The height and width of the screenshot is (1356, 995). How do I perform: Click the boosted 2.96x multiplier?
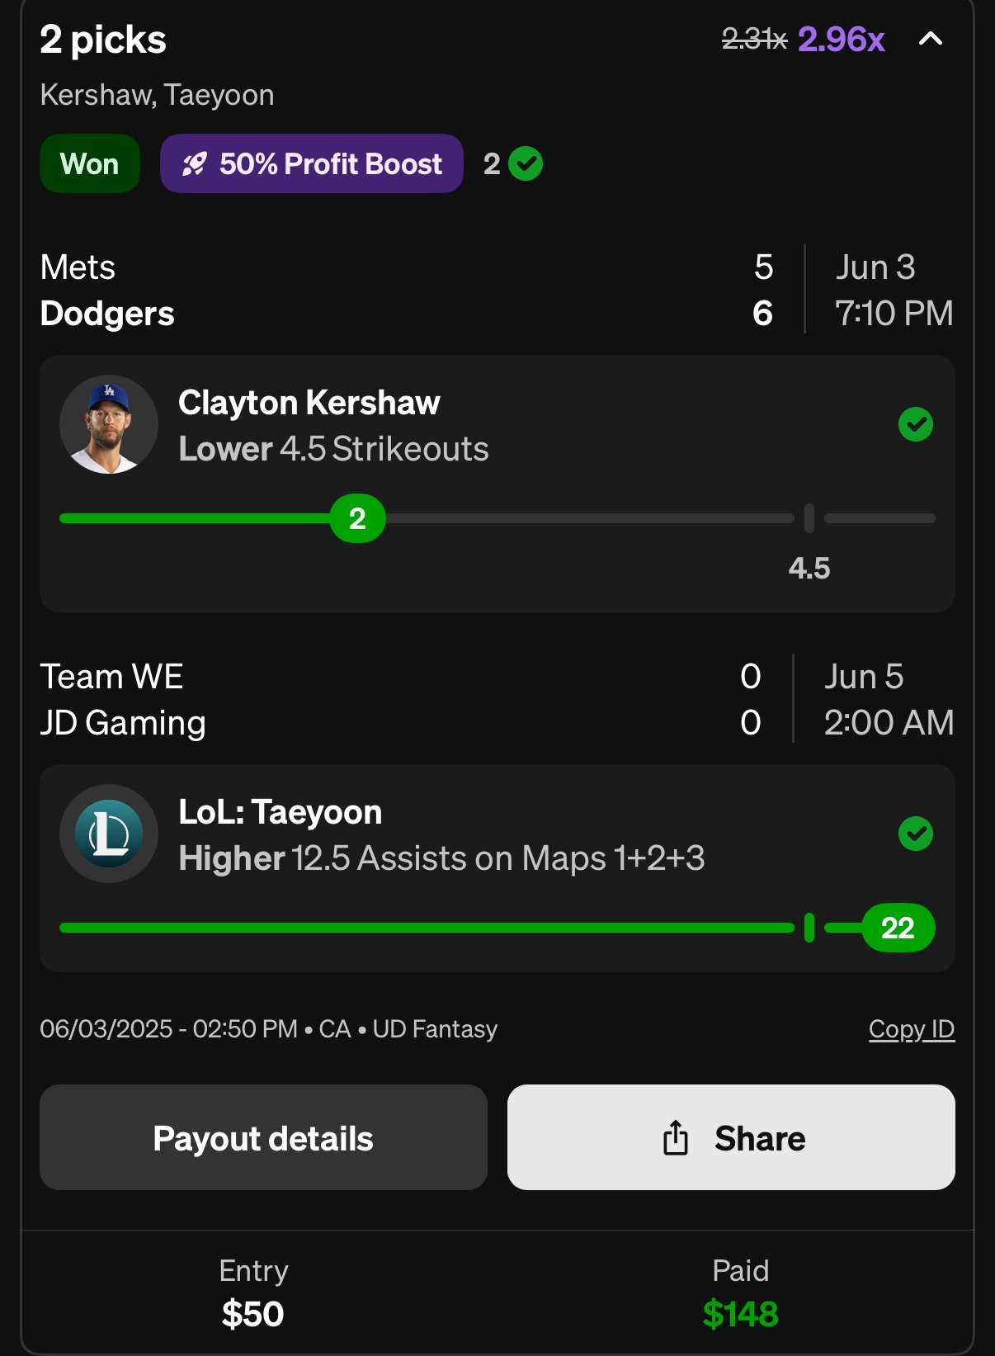(x=841, y=40)
